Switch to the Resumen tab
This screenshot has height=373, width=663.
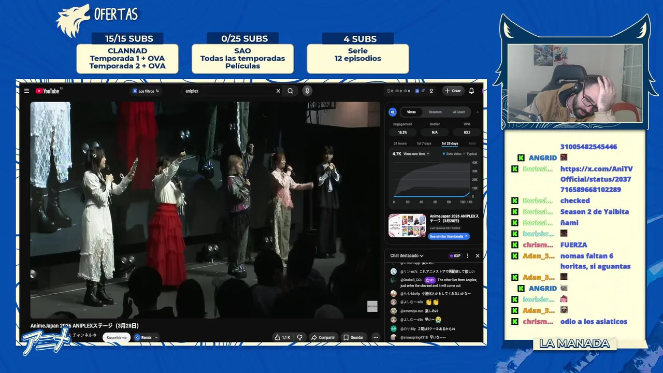[x=435, y=112]
